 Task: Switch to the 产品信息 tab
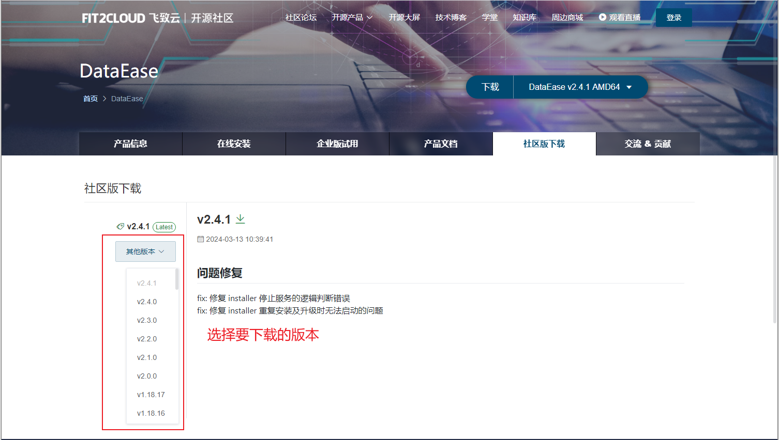click(x=130, y=144)
